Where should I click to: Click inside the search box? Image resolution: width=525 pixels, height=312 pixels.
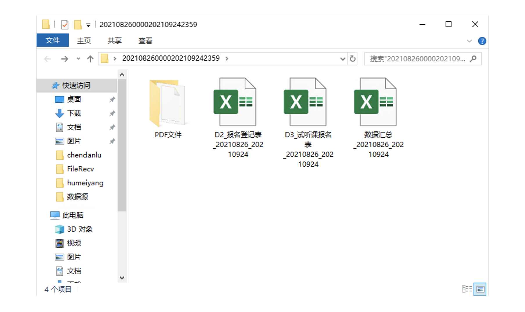pos(412,59)
